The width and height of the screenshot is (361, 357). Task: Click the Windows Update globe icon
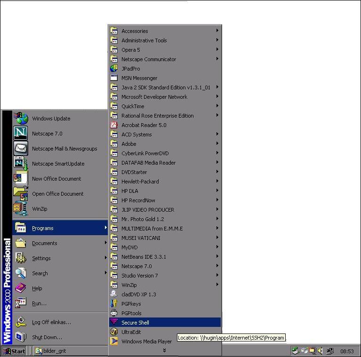21,118
